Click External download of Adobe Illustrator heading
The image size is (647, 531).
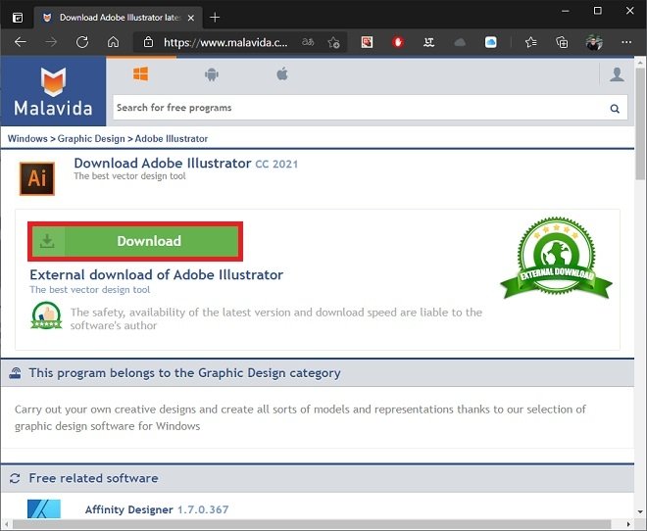157,275
